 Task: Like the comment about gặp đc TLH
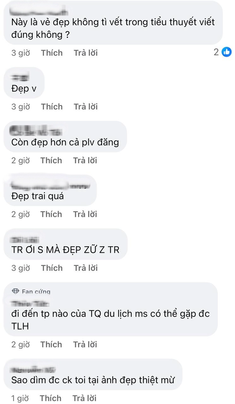point(51,344)
